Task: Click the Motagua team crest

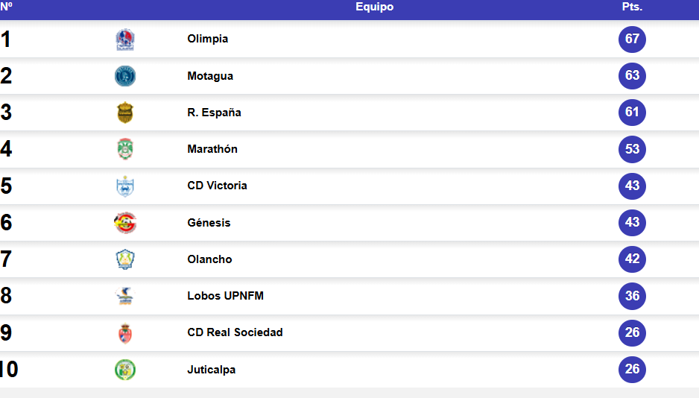Action: tap(125, 76)
